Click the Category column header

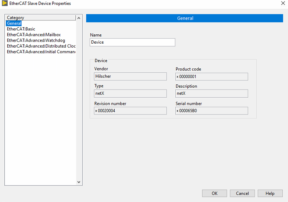41,18
